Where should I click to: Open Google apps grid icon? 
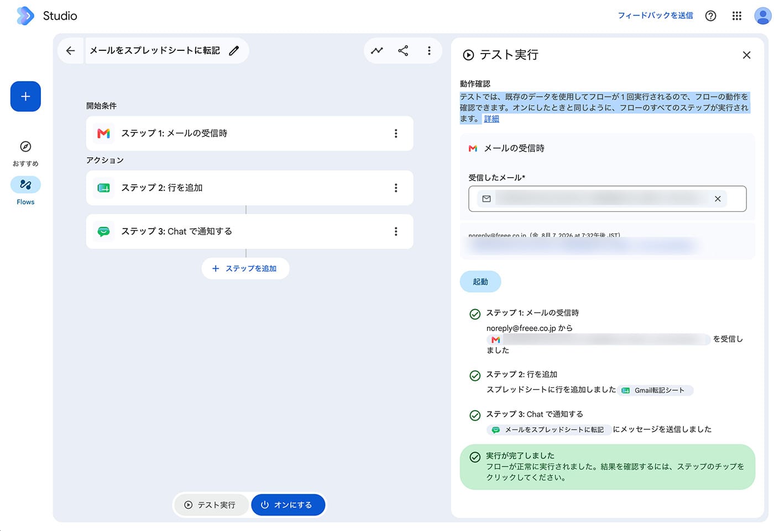737,16
